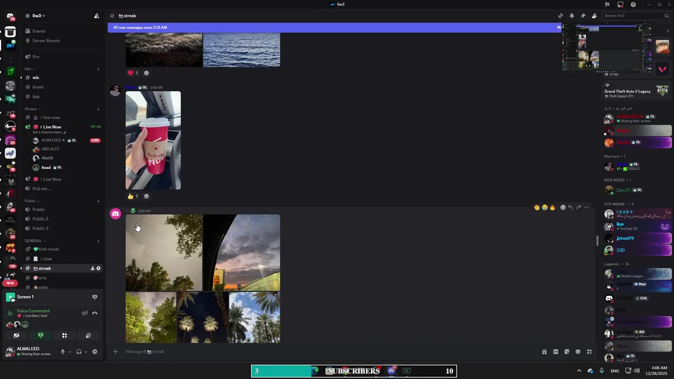The width and height of the screenshot is (674, 379).
Task: Open headphone output options arrow
Action: click(x=86, y=352)
